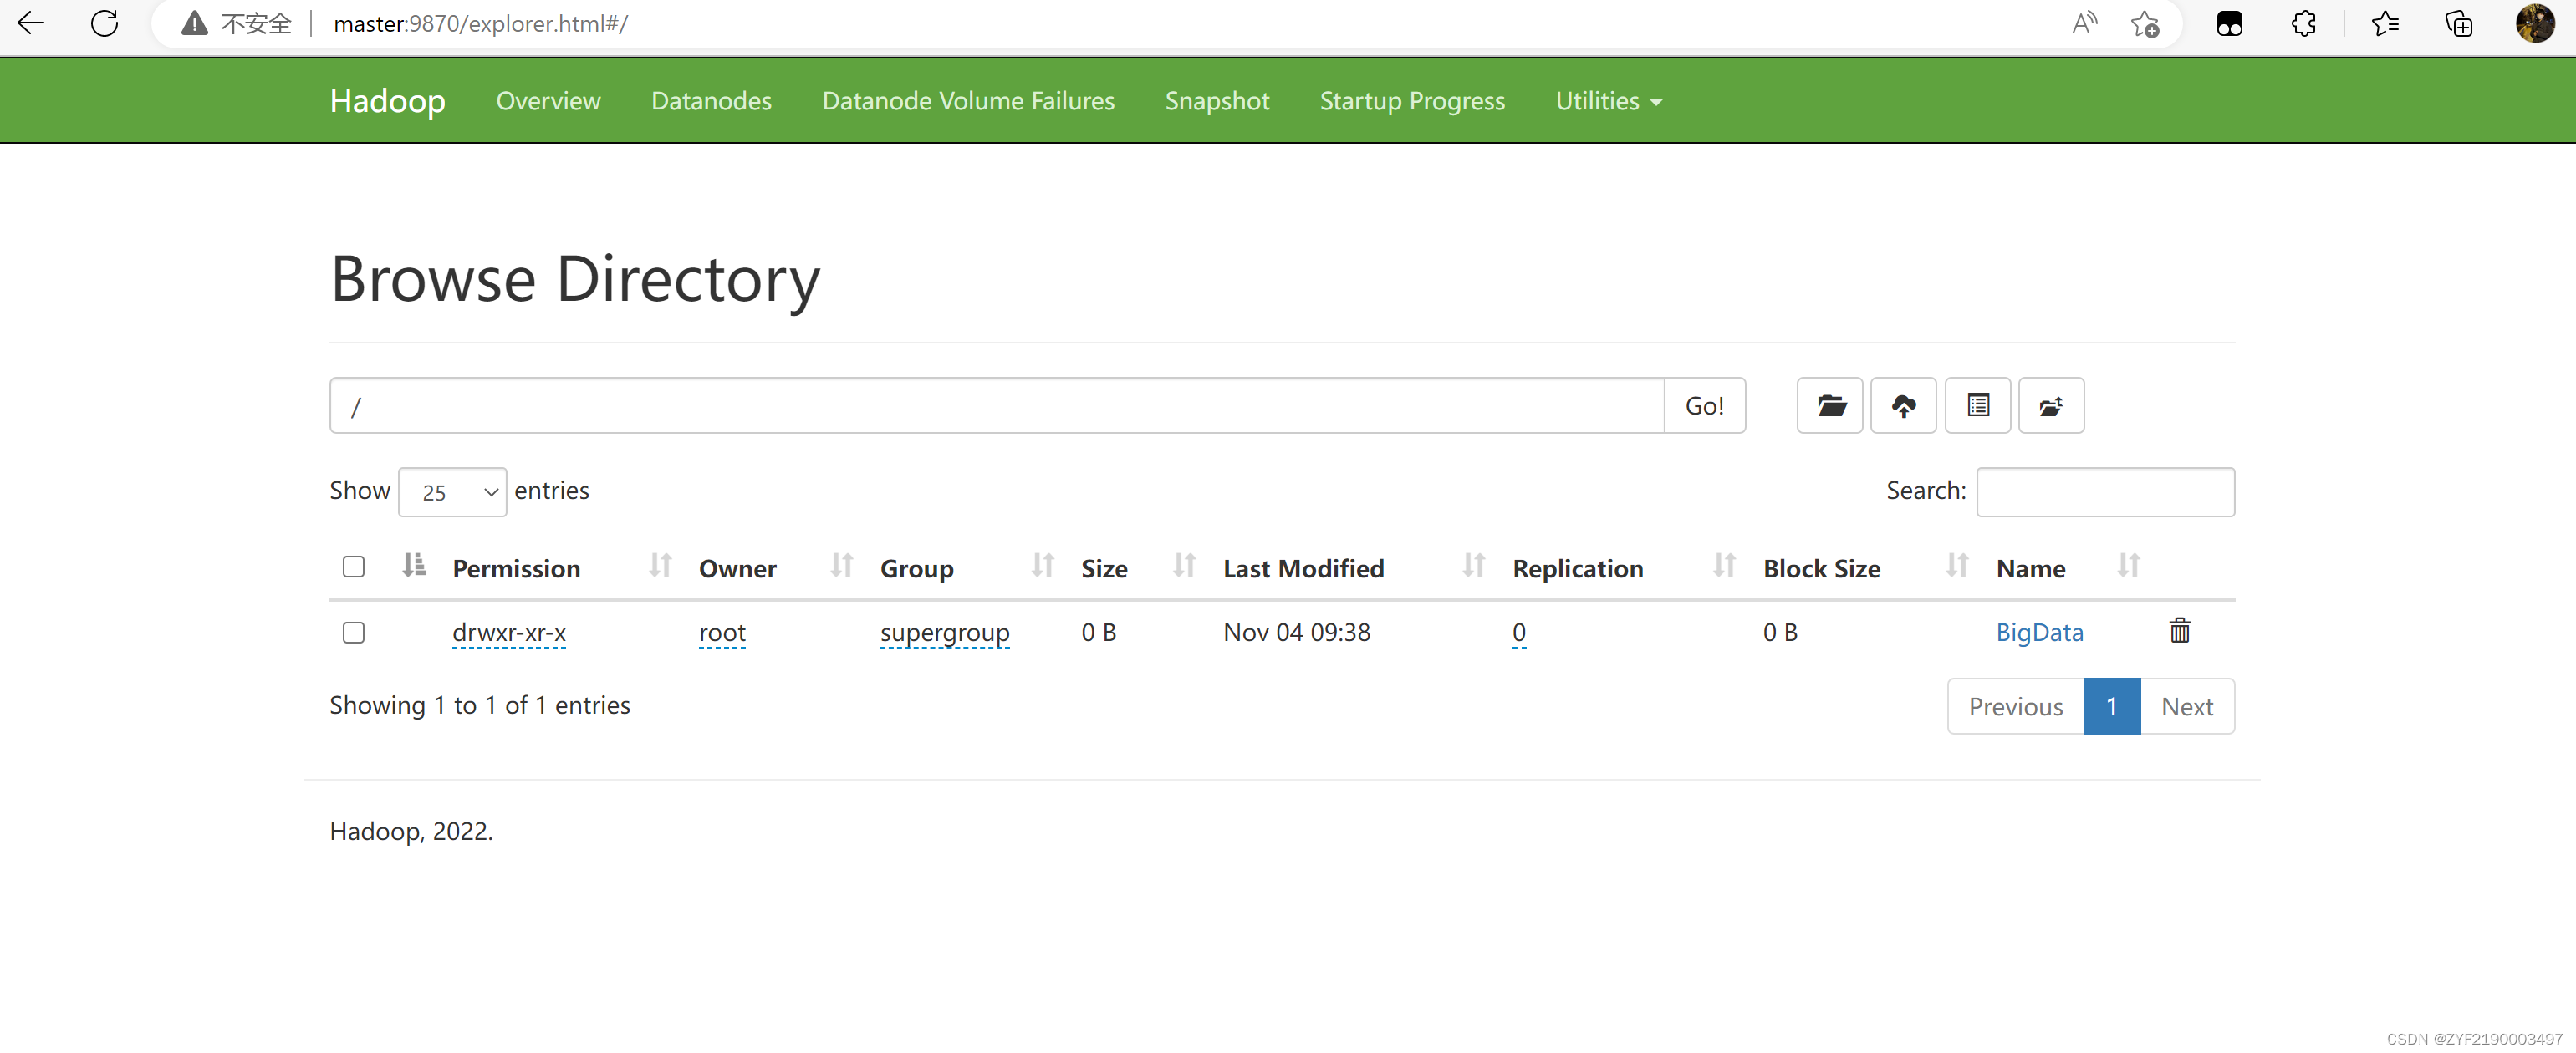Toggle the select-all header checkbox
Viewport: 2576px width, 1053px height.
353,567
